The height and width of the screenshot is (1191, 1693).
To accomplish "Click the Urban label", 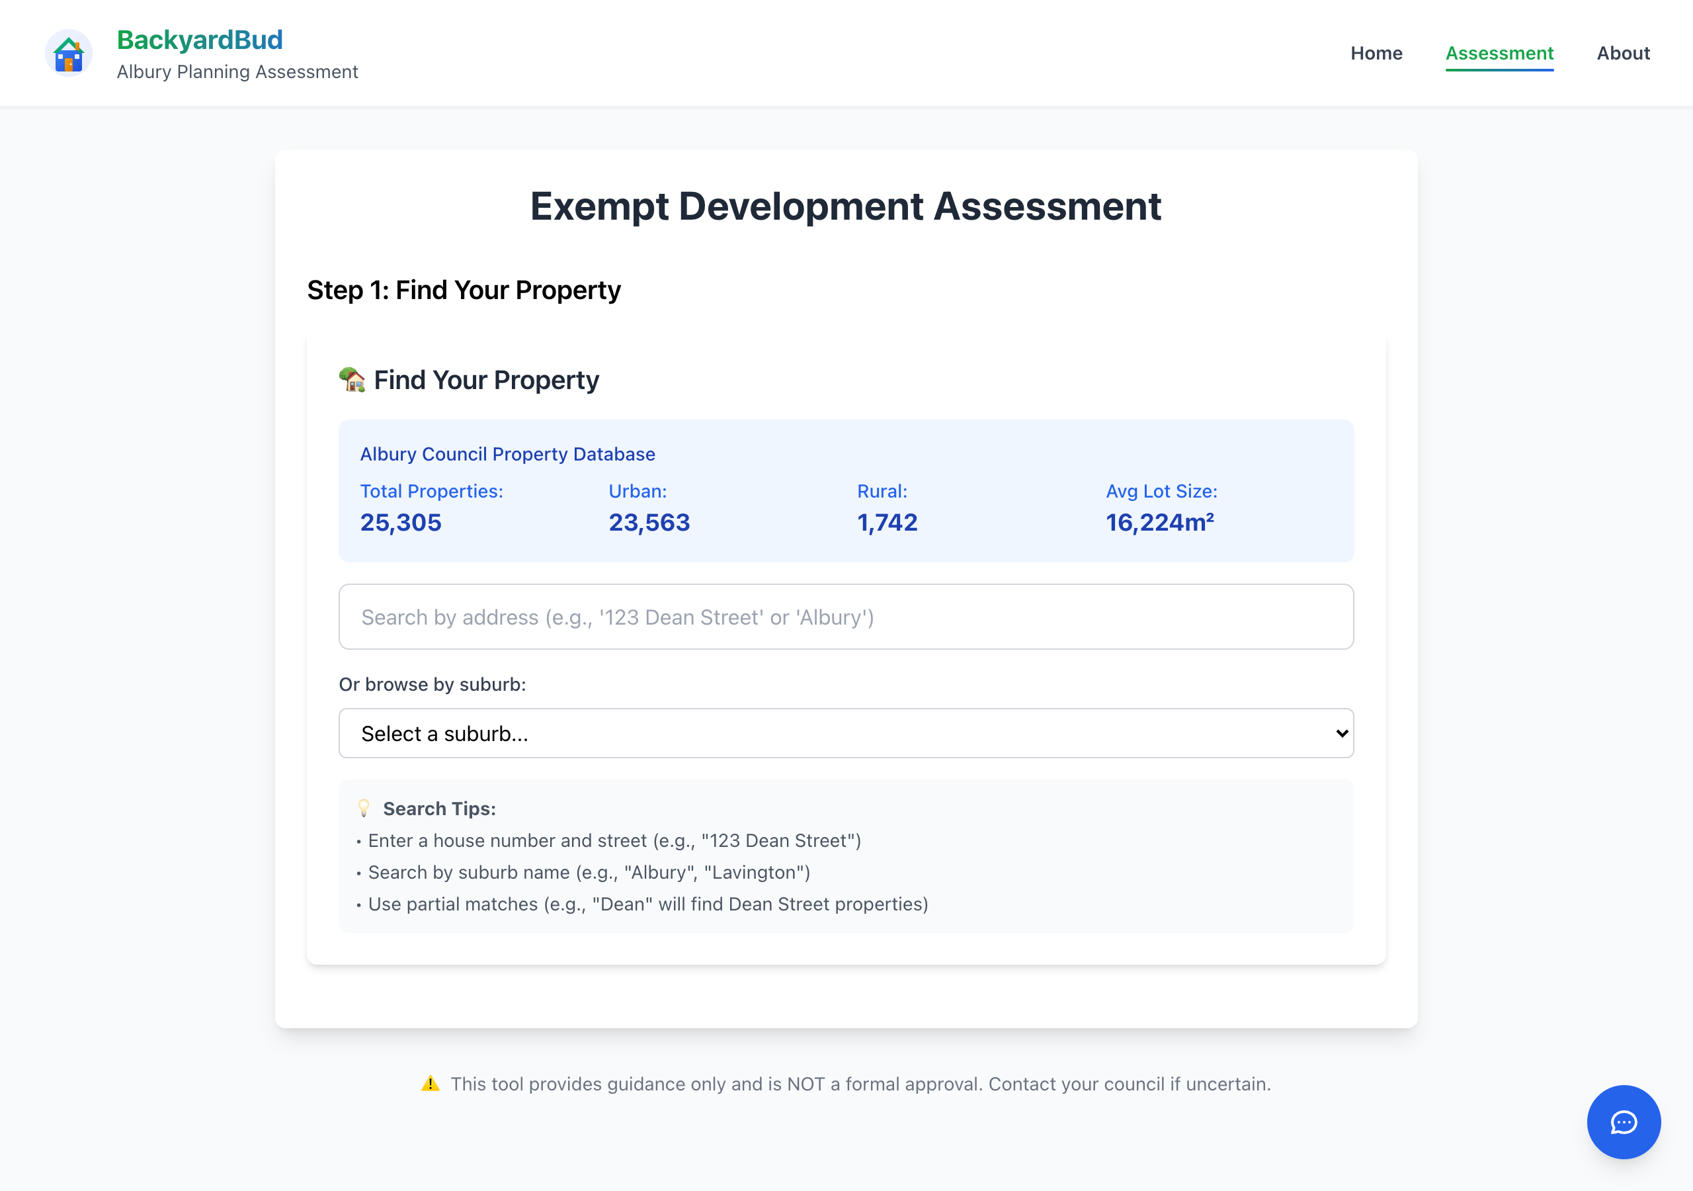I will (637, 492).
